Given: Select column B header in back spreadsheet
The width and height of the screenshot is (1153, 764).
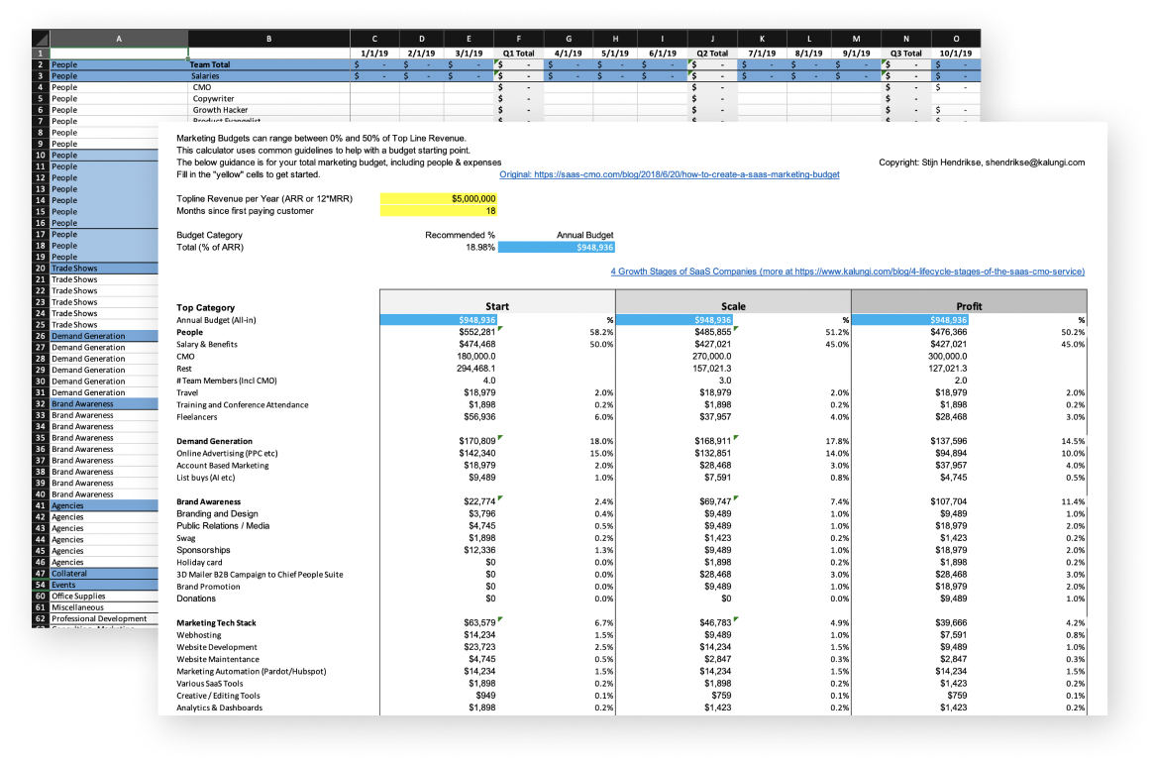Looking at the screenshot, I should [x=268, y=39].
